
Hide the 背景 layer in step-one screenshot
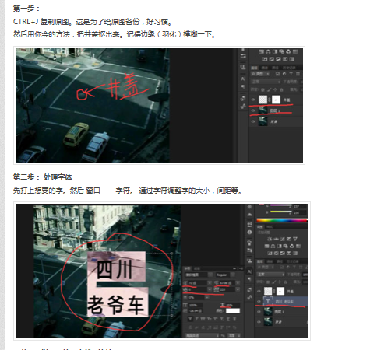(253, 121)
